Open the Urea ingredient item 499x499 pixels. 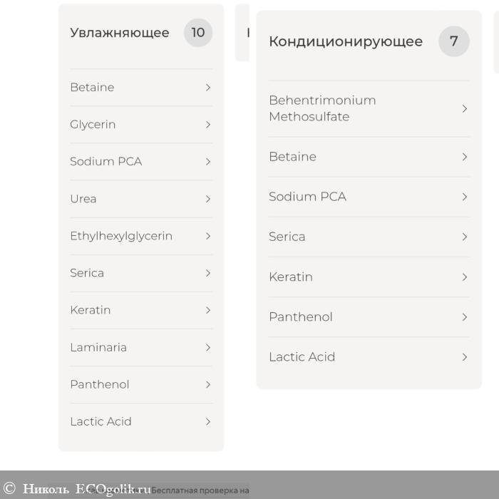coord(83,199)
